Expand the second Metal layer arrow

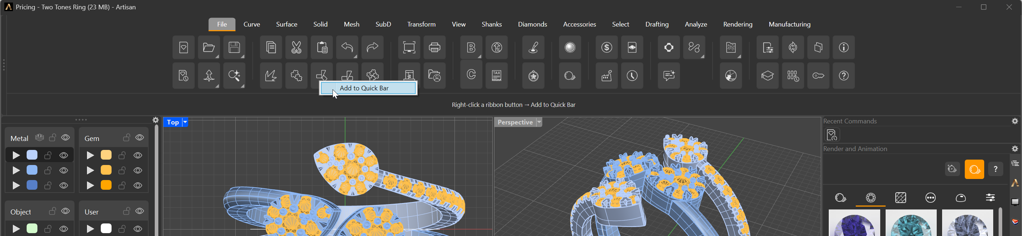pos(16,170)
